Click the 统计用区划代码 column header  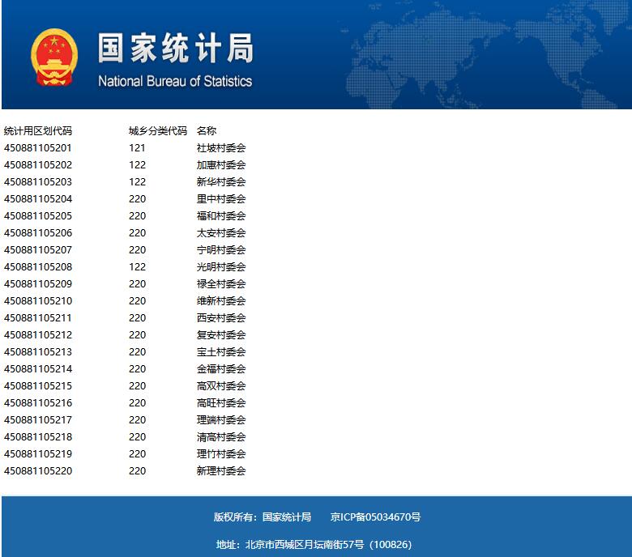pyautogui.click(x=38, y=131)
